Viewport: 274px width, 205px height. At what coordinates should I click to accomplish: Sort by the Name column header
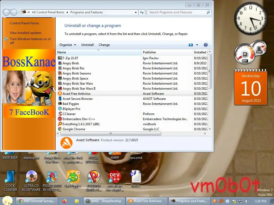tap(98, 52)
